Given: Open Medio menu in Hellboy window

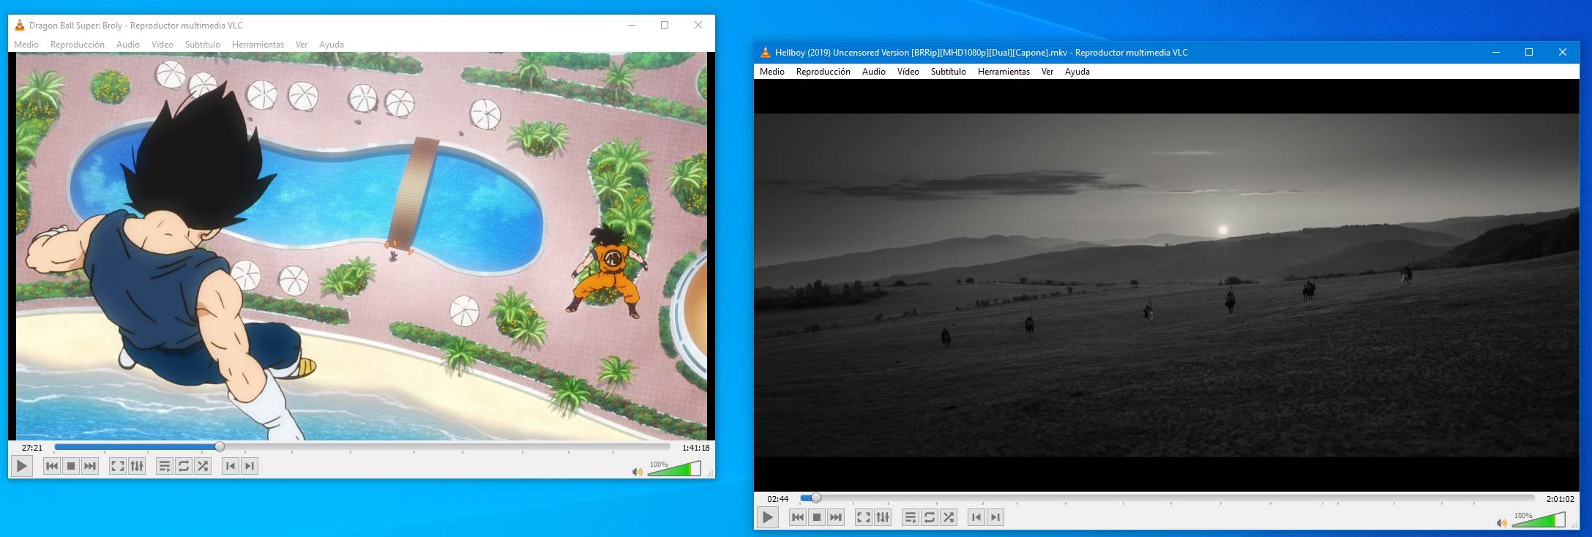Looking at the screenshot, I should (x=772, y=72).
